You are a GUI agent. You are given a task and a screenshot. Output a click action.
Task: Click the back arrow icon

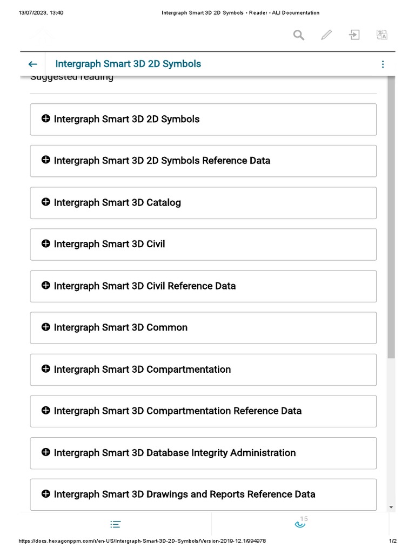coord(33,64)
